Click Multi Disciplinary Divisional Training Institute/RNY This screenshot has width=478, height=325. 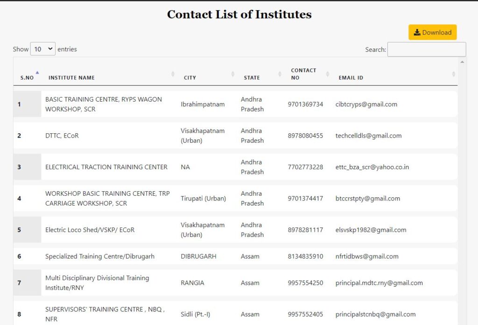tap(97, 283)
